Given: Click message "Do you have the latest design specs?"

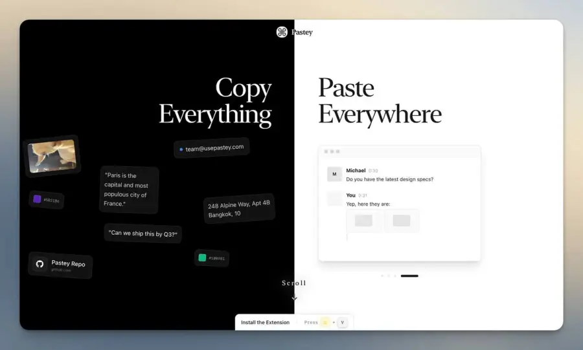Looking at the screenshot, I should pyautogui.click(x=390, y=179).
